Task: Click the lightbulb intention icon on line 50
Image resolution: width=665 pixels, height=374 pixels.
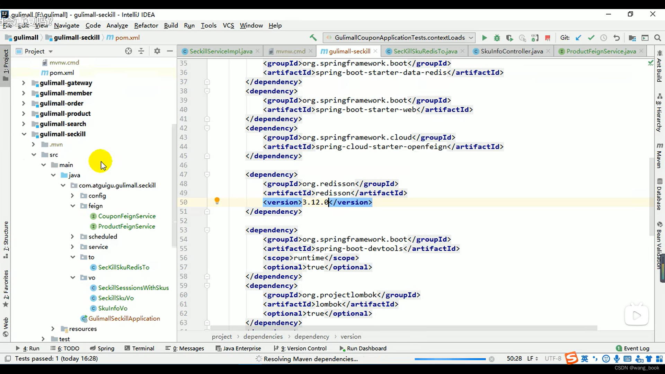Action: (217, 201)
